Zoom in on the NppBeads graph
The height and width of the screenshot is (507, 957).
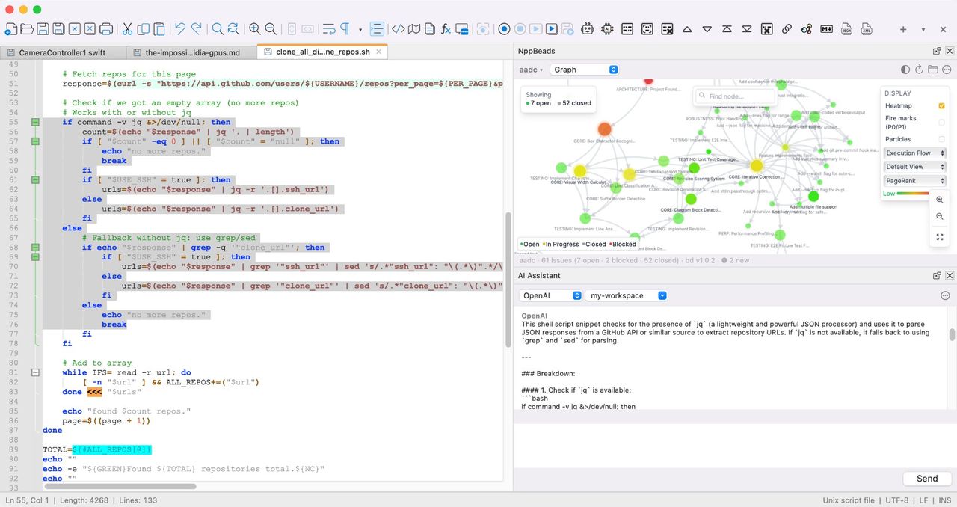coord(940,200)
